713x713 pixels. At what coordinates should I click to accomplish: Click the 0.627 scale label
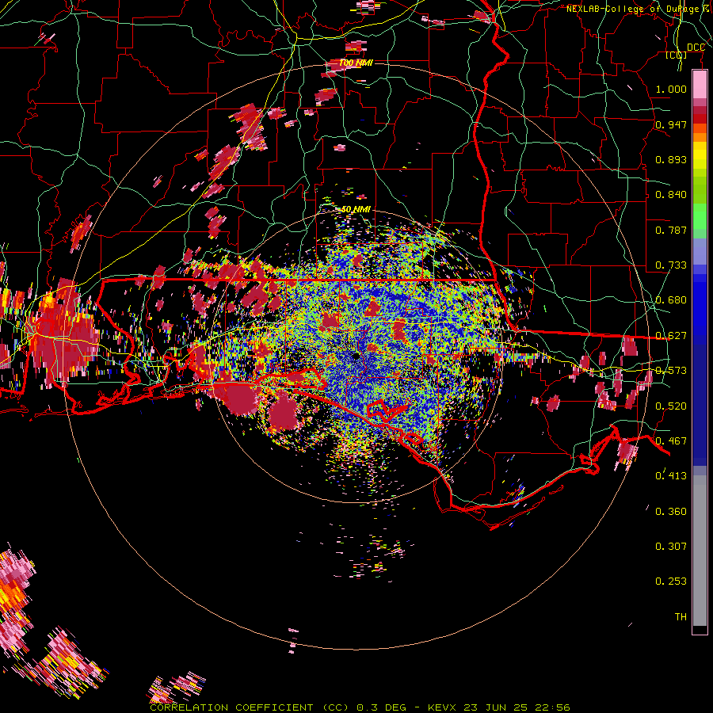coord(671,336)
